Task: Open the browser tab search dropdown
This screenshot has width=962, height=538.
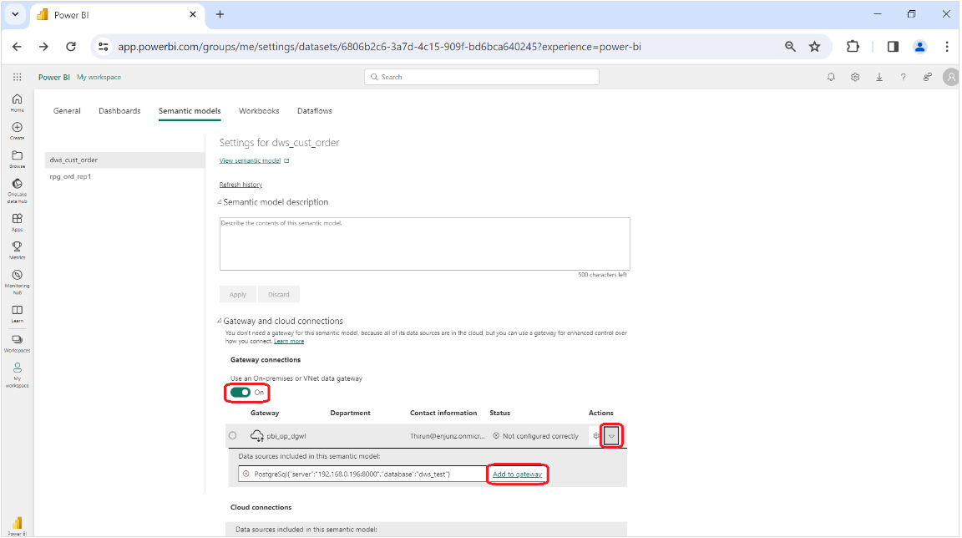Action: [x=15, y=15]
